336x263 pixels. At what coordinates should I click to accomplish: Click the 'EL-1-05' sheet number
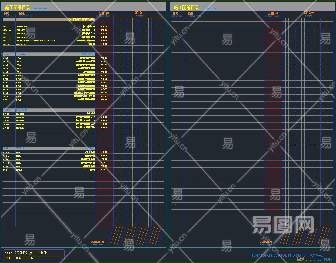tap(6, 128)
